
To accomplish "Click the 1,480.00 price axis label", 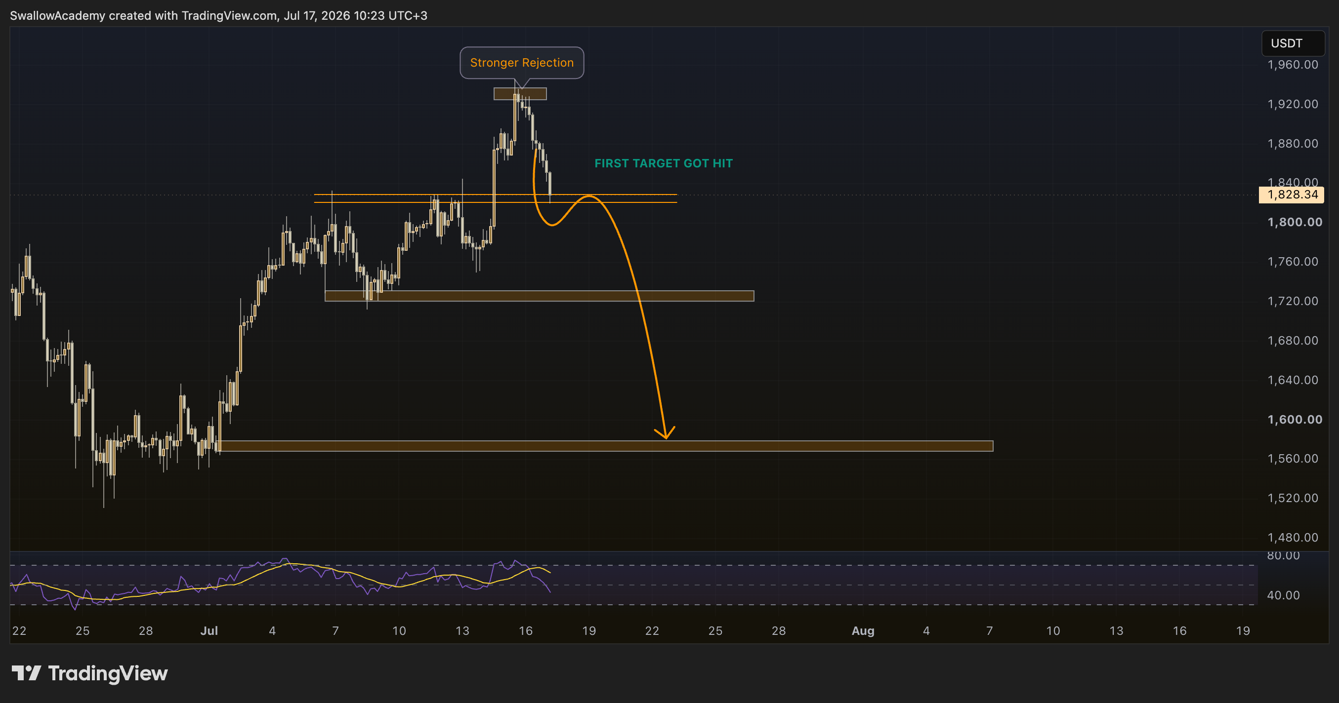I will (x=1293, y=538).
